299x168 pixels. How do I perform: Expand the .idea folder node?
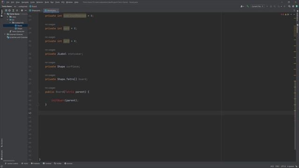pyautogui.click(x=7, y=17)
